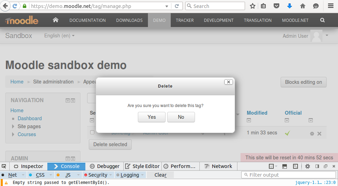Cancel deletion with the No button
This screenshot has height=186, width=338.
tap(181, 117)
